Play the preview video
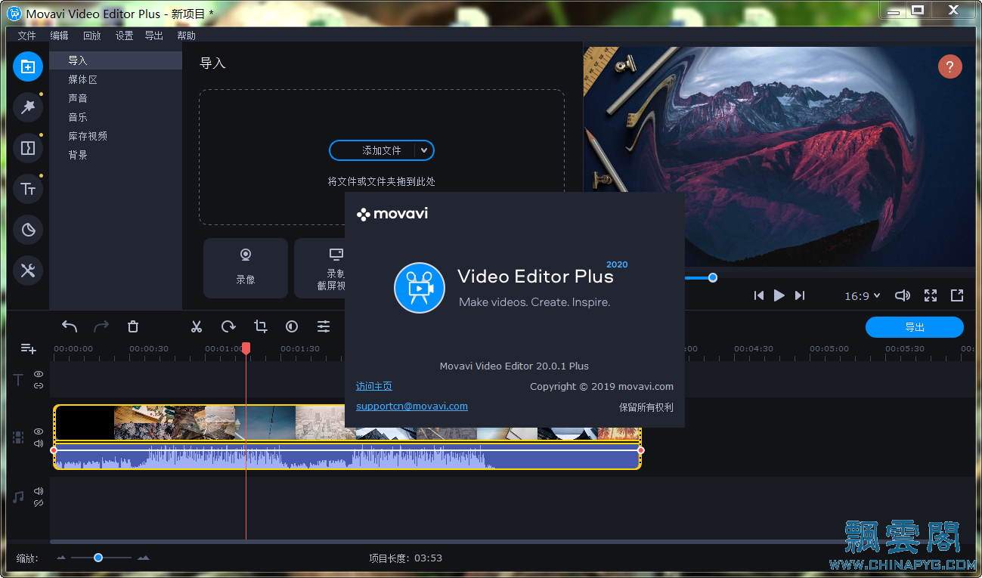Viewport: 982px width, 578px height. click(x=779, y=295)
